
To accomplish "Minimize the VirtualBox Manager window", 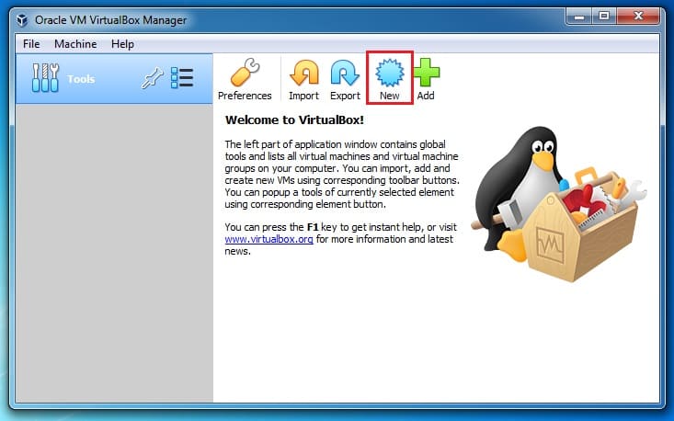I will pos(579,17).
